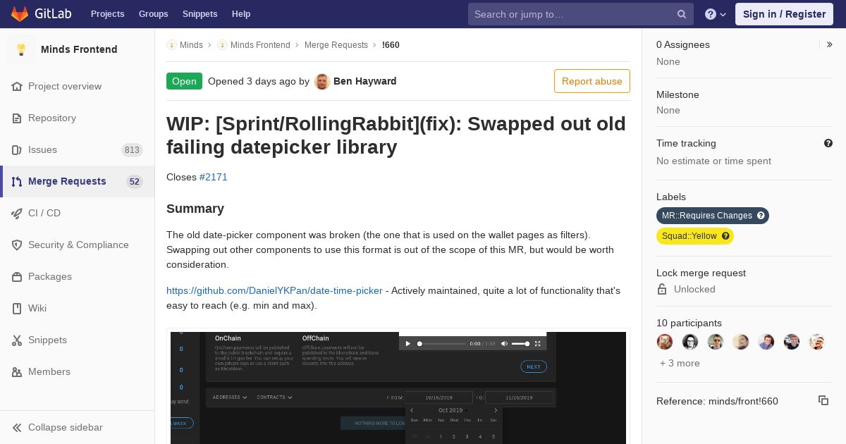Click Minds Frontend breadcrumb link

260,45
